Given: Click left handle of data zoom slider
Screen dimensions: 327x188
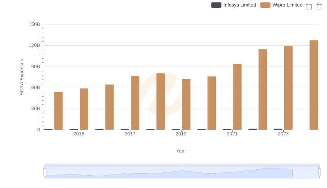Looking at the screenshot, I should coord(45,172).
